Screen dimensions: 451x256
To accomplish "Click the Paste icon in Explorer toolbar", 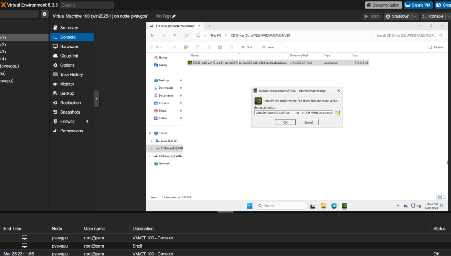I will pyautogui.click(x=197, y=47).
